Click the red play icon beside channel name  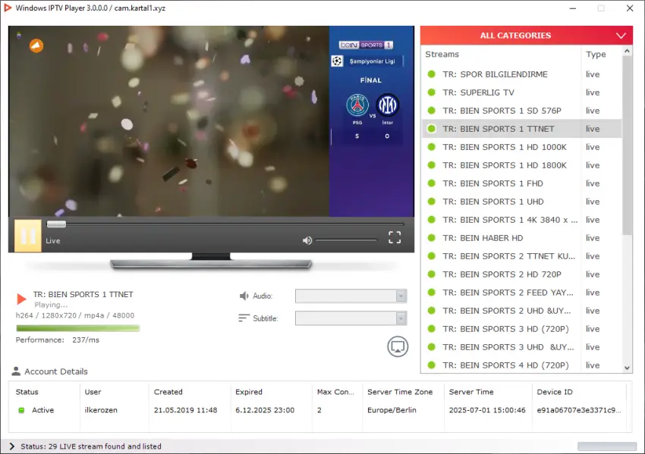pos(21,299)
